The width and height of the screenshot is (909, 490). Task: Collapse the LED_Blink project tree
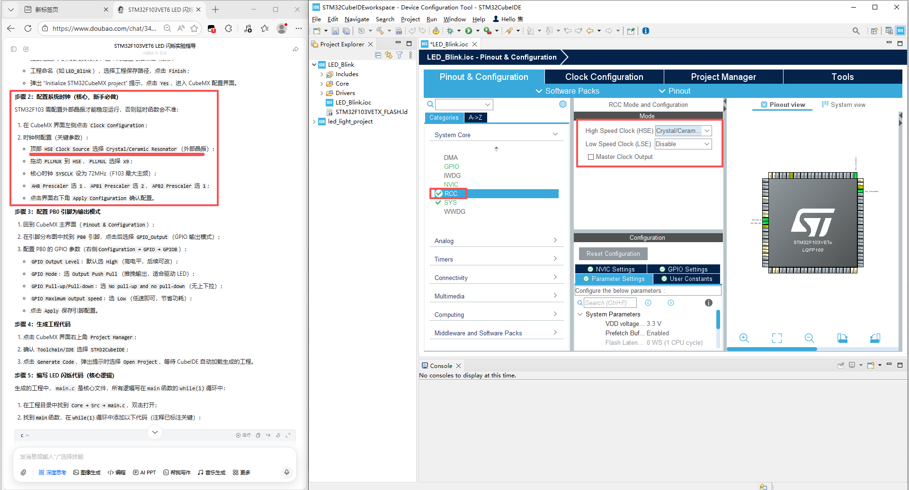tap(314, 65)
